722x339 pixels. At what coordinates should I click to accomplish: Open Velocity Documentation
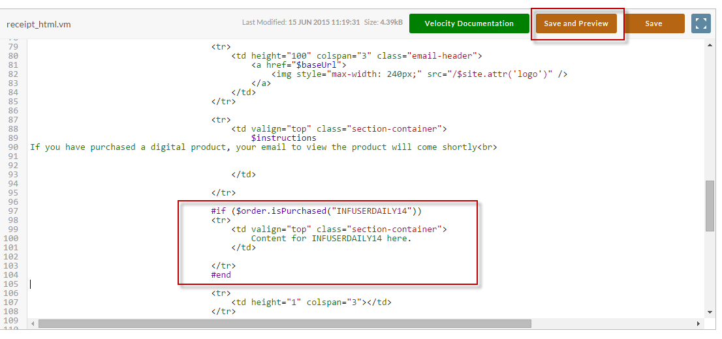(469, 23)
